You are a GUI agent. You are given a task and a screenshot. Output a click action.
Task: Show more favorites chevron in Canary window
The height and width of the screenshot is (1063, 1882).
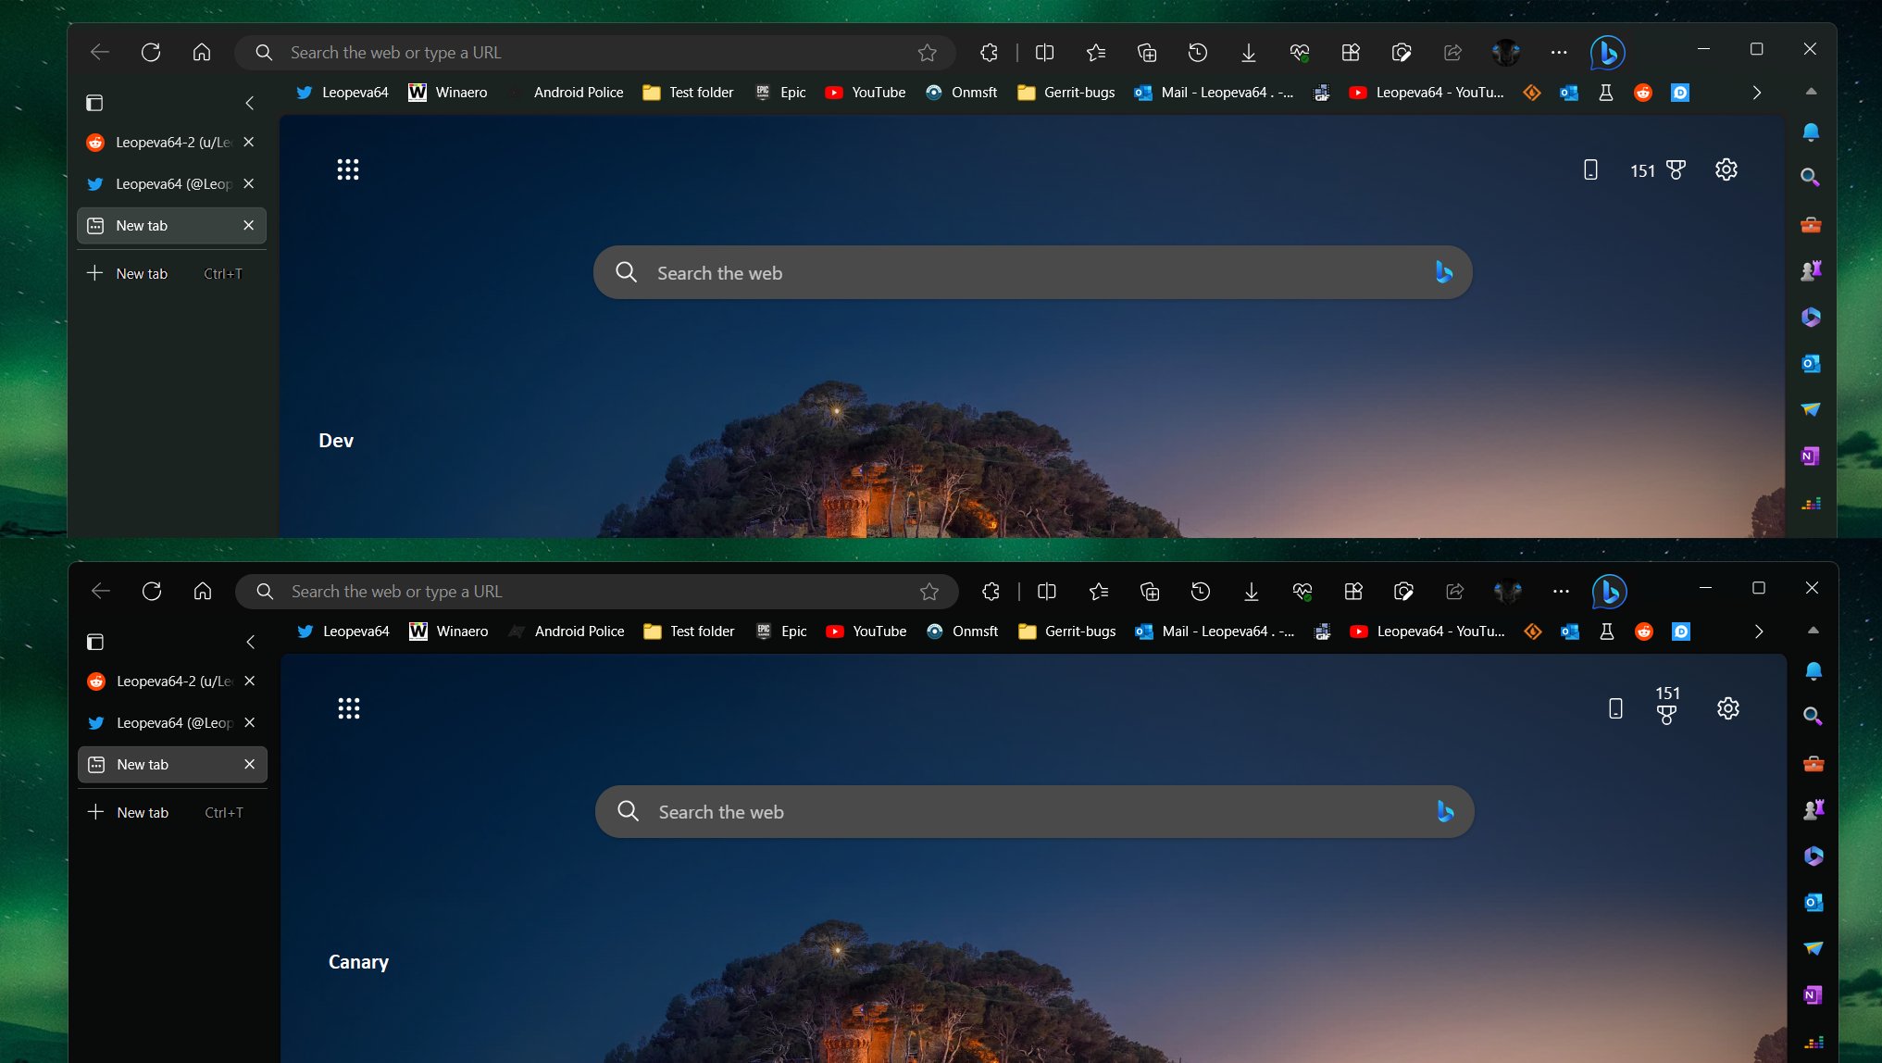click(x=1758, y=632)
